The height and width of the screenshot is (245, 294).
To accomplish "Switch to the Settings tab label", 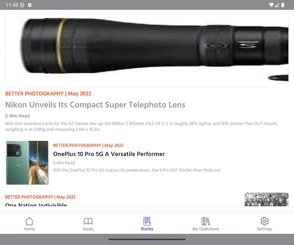I will click(x=265, y=229).
